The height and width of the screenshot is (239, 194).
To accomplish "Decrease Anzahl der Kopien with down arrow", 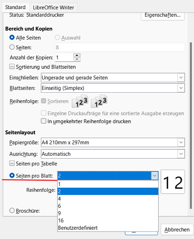I will [77, 60].
